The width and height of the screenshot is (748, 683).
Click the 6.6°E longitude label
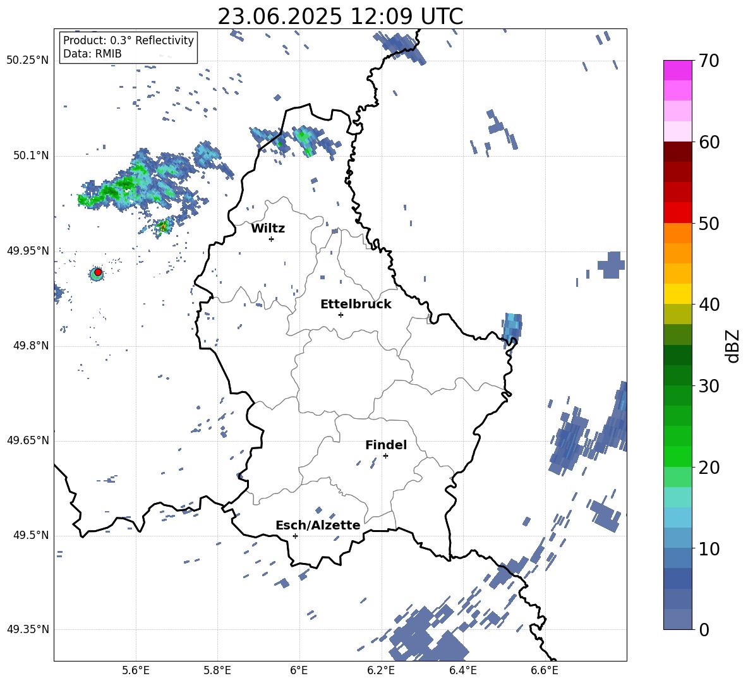click(545, 670)
